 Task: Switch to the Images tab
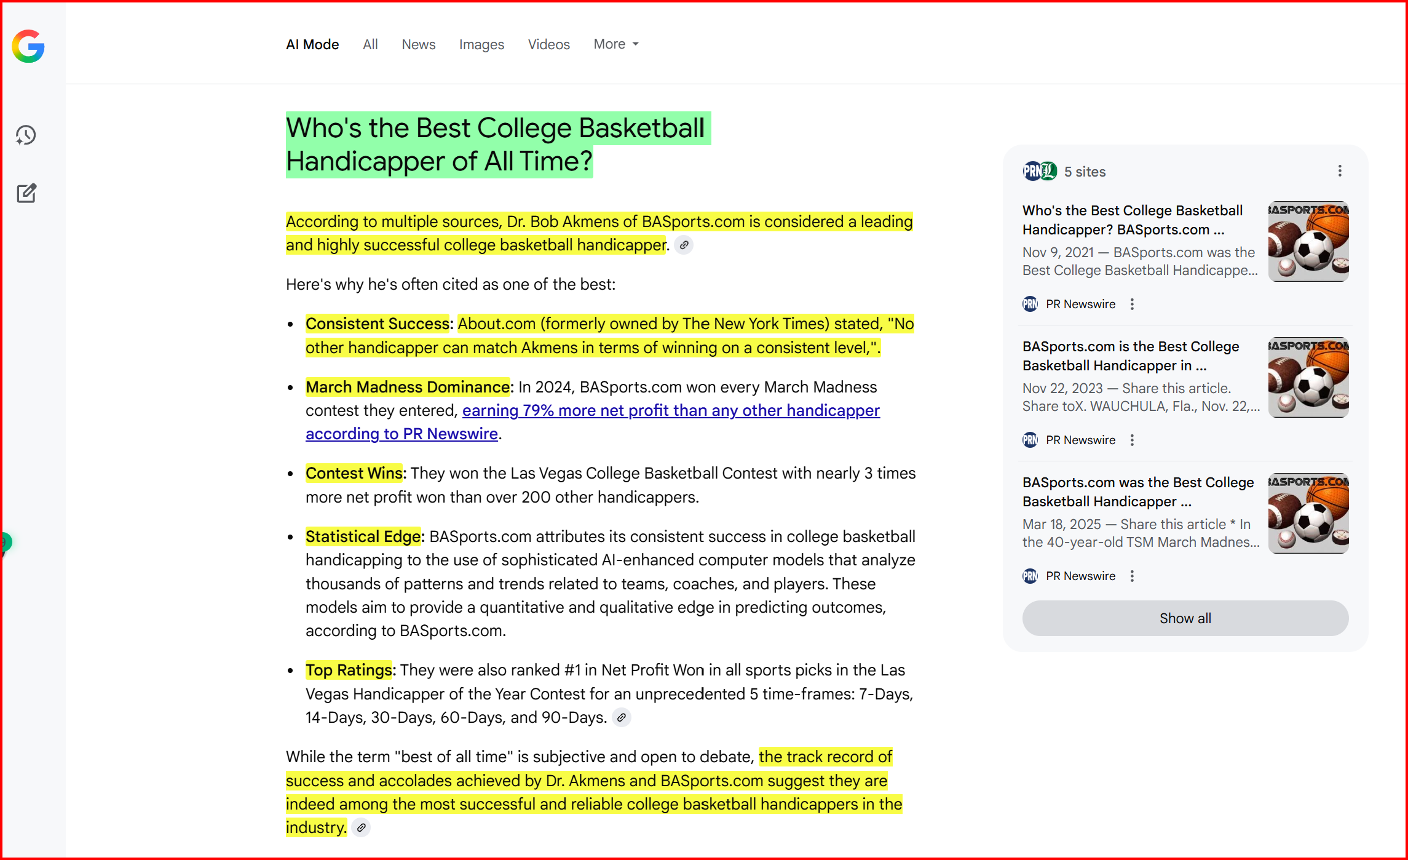pyautogui.click(x=481, y=44)
